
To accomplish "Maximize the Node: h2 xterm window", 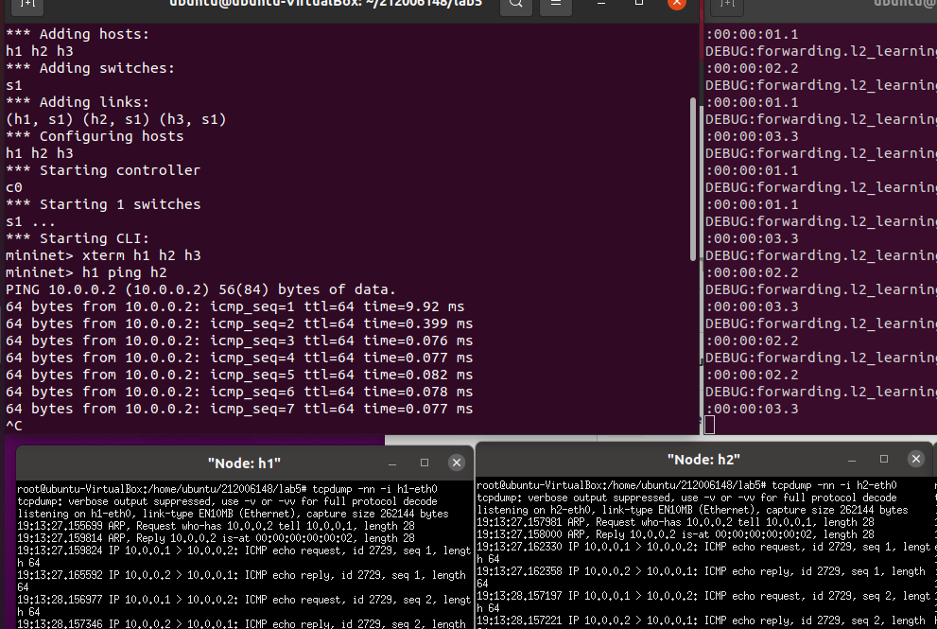I will point(884,459).
